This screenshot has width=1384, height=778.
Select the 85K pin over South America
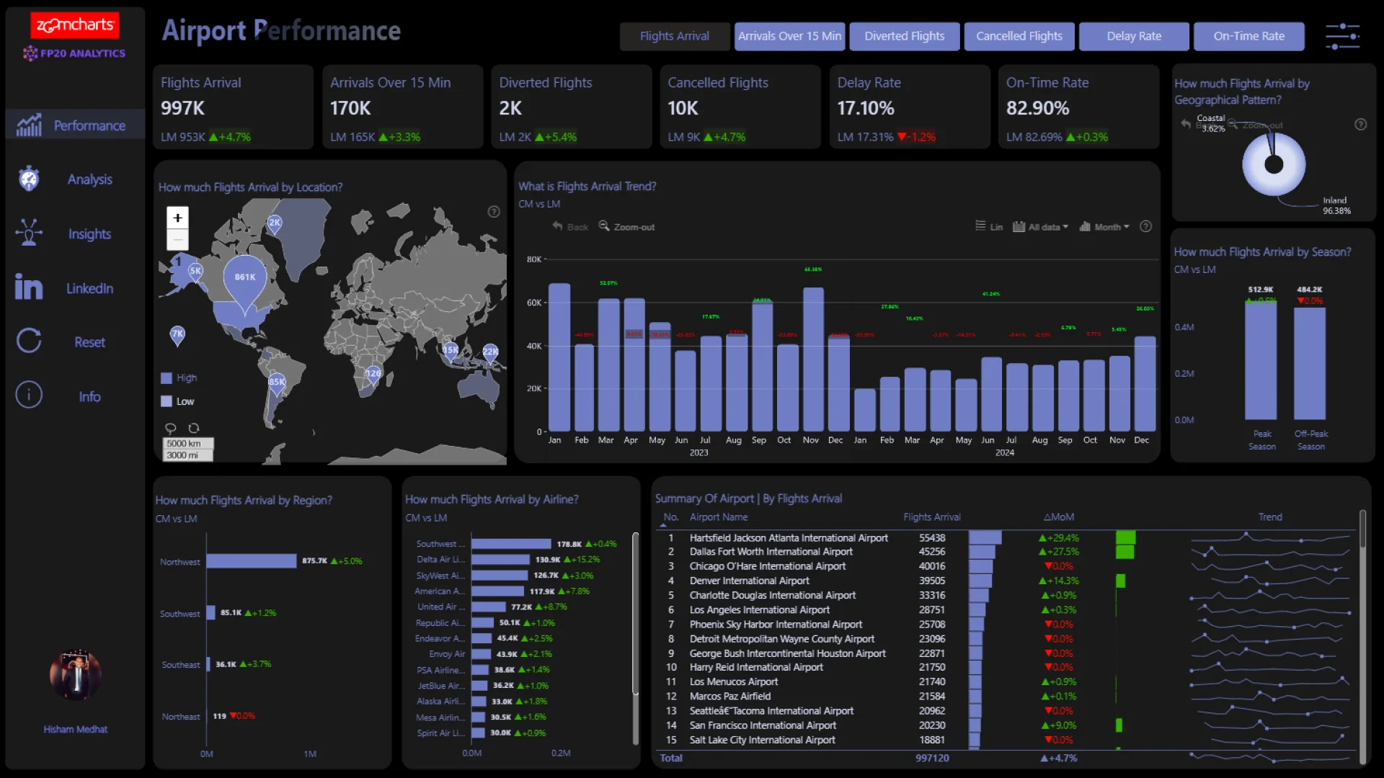tap(277, 384)
